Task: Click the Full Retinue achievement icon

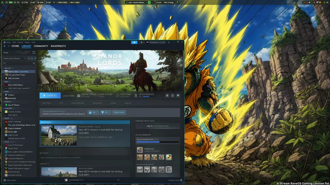Action: pyautogui.click(x=140, y=150)
